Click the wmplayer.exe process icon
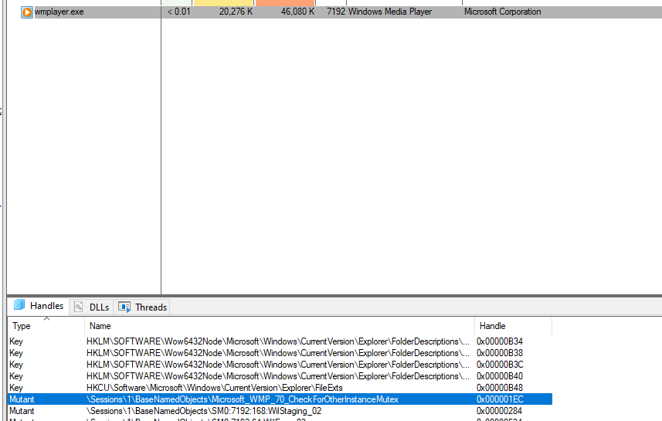Viewport: 662px width, 421px height. point(26,12)
